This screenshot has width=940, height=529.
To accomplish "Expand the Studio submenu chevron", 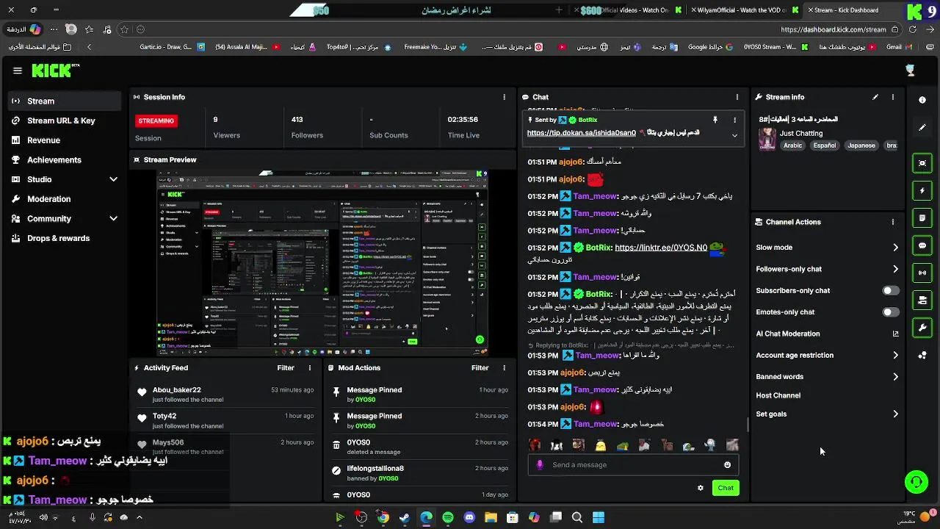I will 113,179.
